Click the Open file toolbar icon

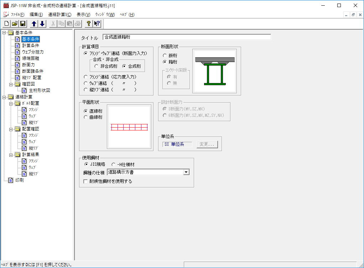coord(15,24)
